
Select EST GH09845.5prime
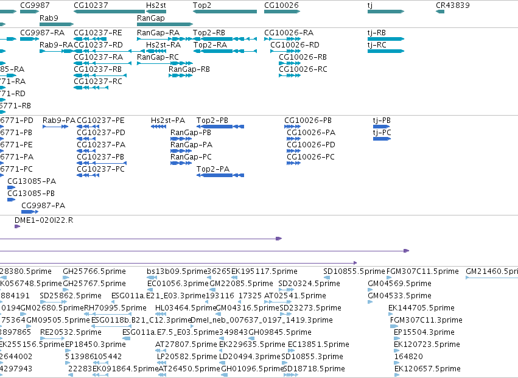click(280, 332)
